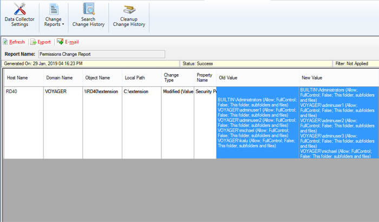
Task: Click the Old Value column header
Action: coord(228,77)
